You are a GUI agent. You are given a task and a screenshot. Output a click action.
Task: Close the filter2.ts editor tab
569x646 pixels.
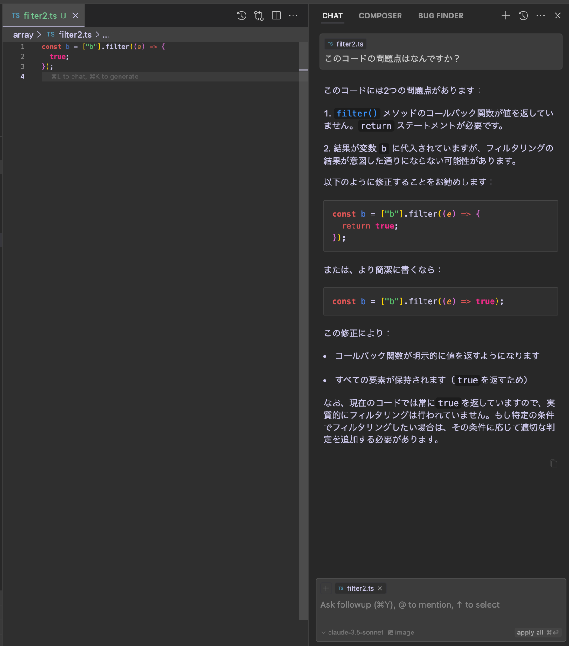pos(75,16)
